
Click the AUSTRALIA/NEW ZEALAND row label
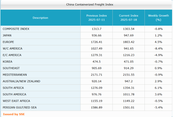[21, 81]
